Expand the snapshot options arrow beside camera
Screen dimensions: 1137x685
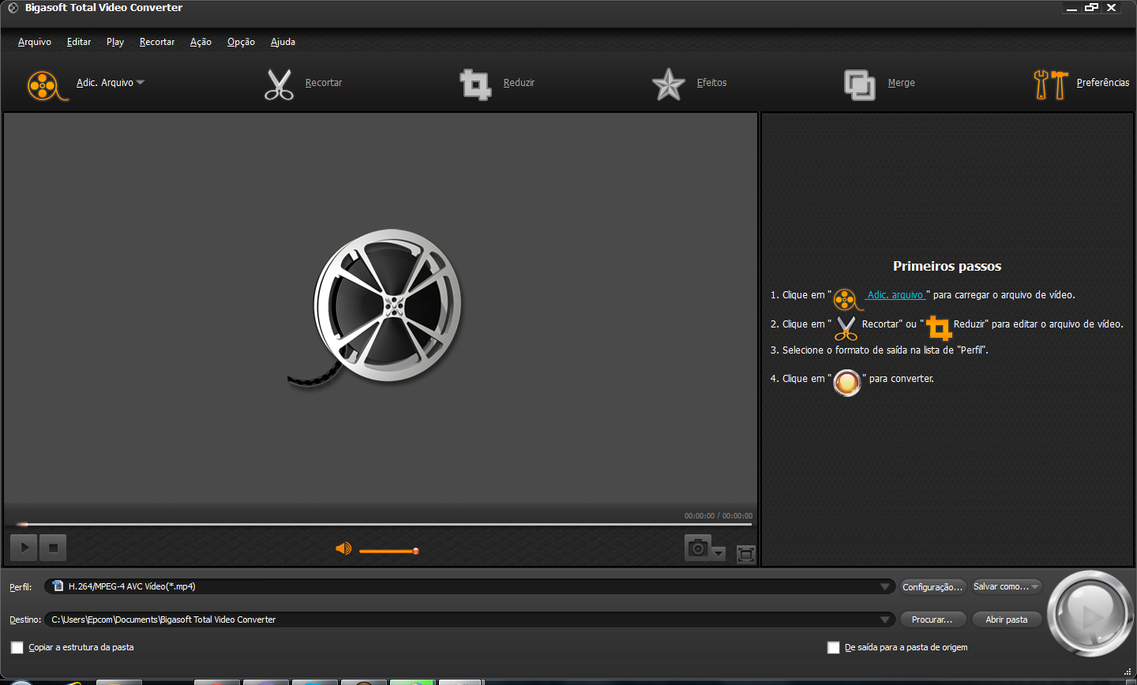pyautogui.click(x=719, y=554)
